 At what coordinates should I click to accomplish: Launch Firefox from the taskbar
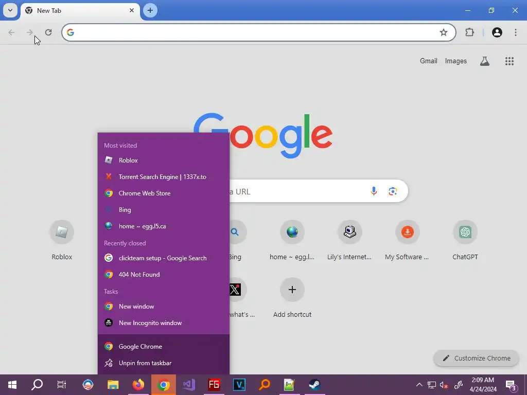(x=138, y=385)
